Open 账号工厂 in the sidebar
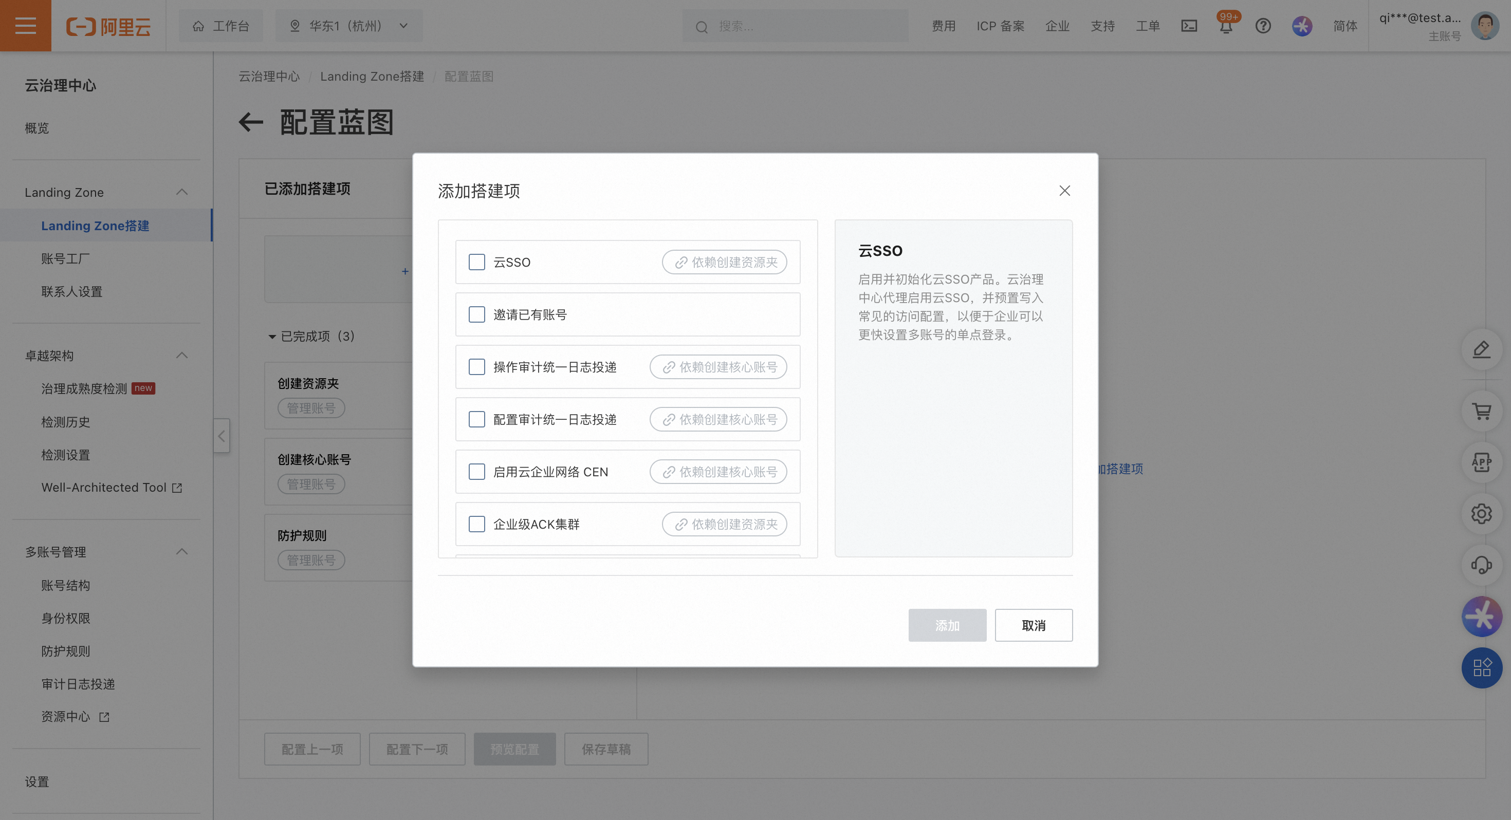 (65, 258)
